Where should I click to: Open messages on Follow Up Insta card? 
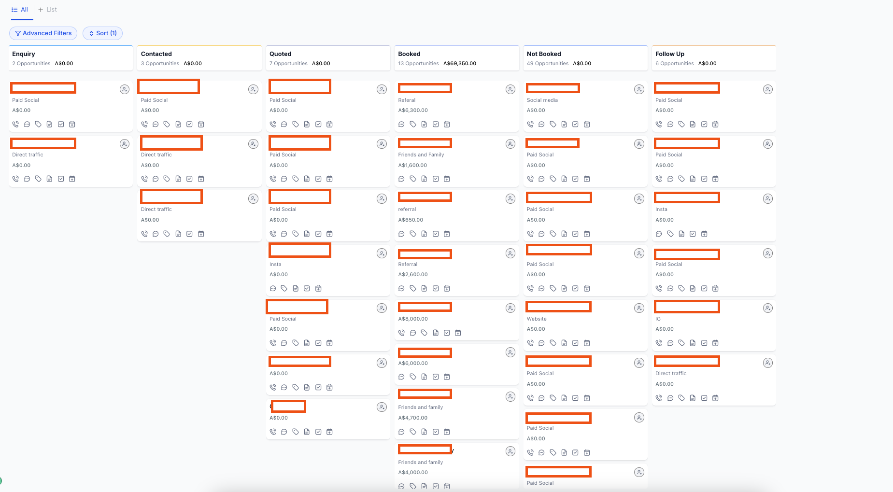point(659,234)
